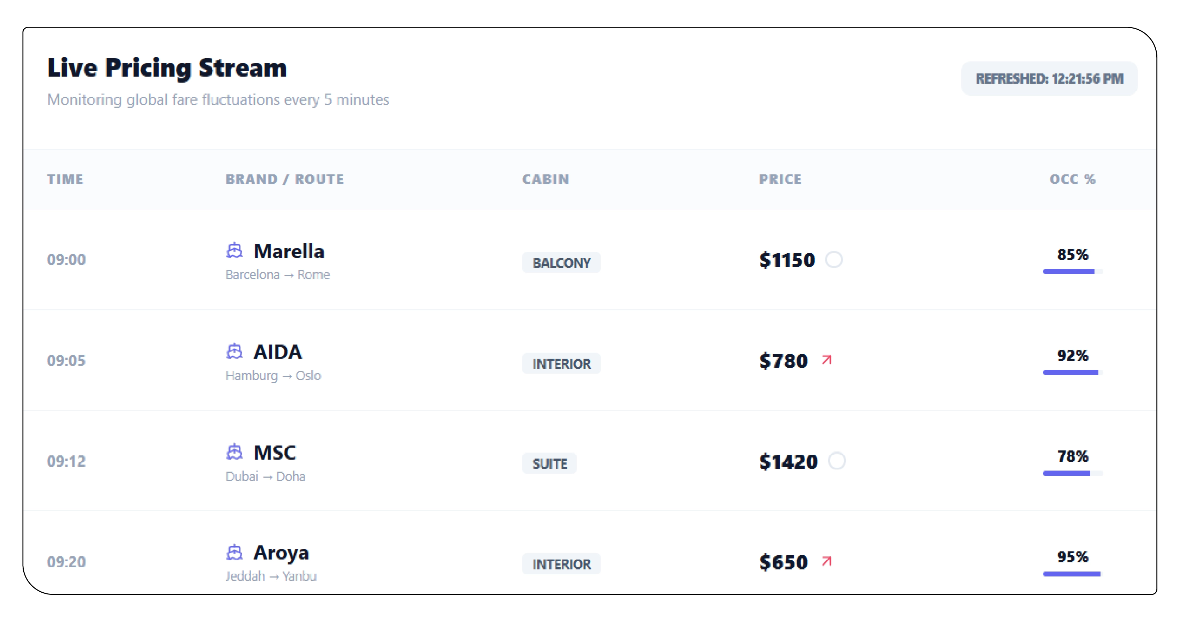This screenshot has height=622, width=1180.
Task: Click the MSC ship icon
Action: (235, 452)
